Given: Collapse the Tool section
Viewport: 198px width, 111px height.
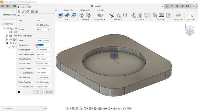Looking at the screenshot, I should (19, 16).
